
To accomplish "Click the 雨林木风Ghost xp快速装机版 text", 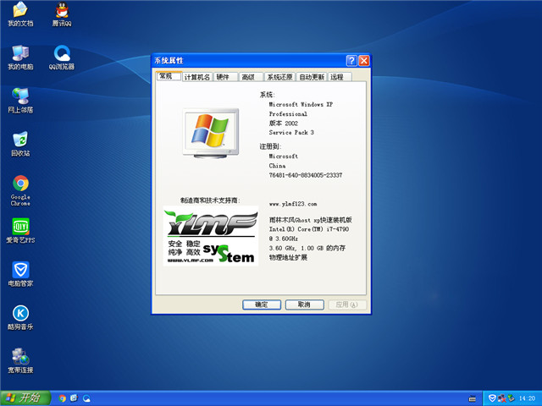I will coord(311,220).
